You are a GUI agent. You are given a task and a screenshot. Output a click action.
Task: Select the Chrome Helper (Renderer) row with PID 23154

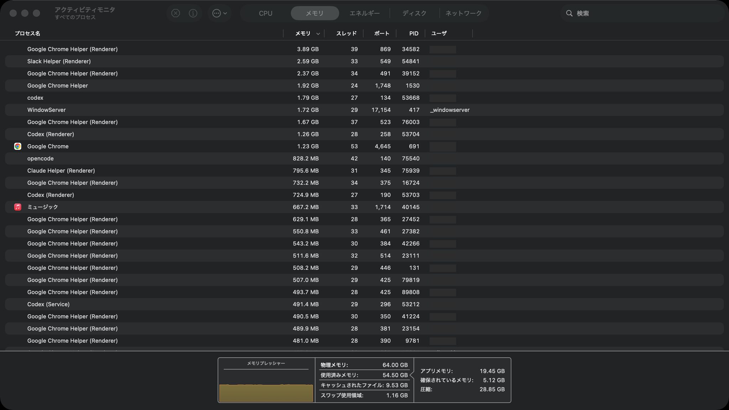coord(364,328)
